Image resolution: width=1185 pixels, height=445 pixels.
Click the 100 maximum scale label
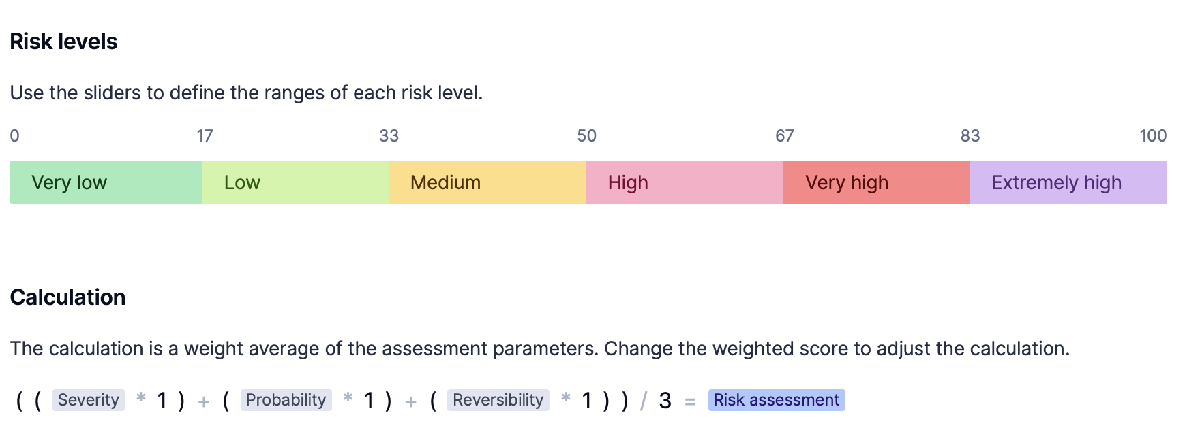pyautogui.click(x=1153, y=135)
